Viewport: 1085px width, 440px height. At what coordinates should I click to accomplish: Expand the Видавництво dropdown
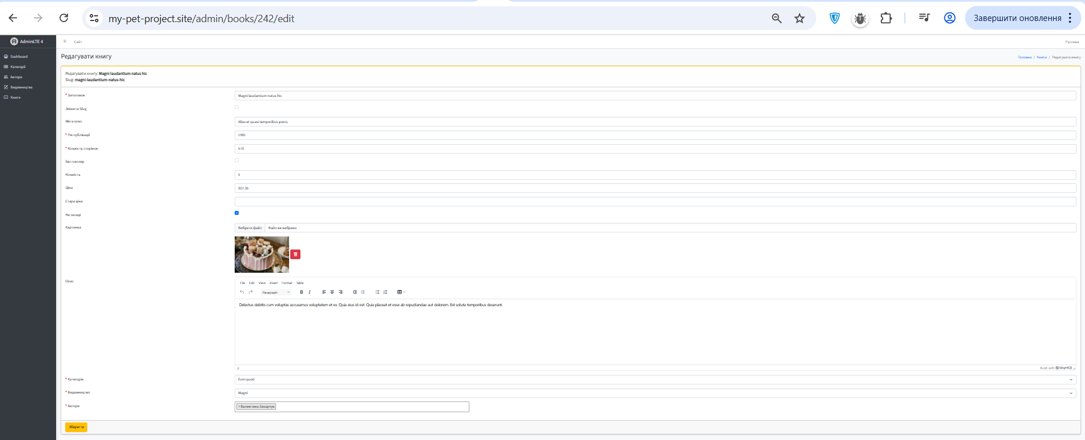click(x=655, y=393)
